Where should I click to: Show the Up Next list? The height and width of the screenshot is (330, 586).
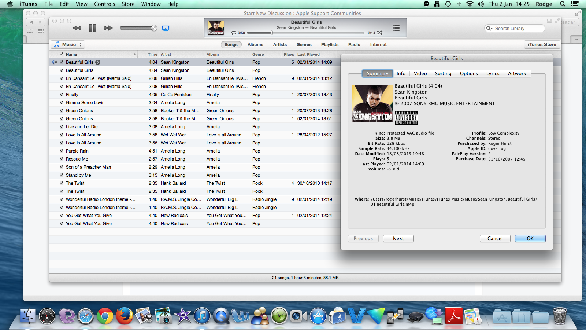coord(396,28)
